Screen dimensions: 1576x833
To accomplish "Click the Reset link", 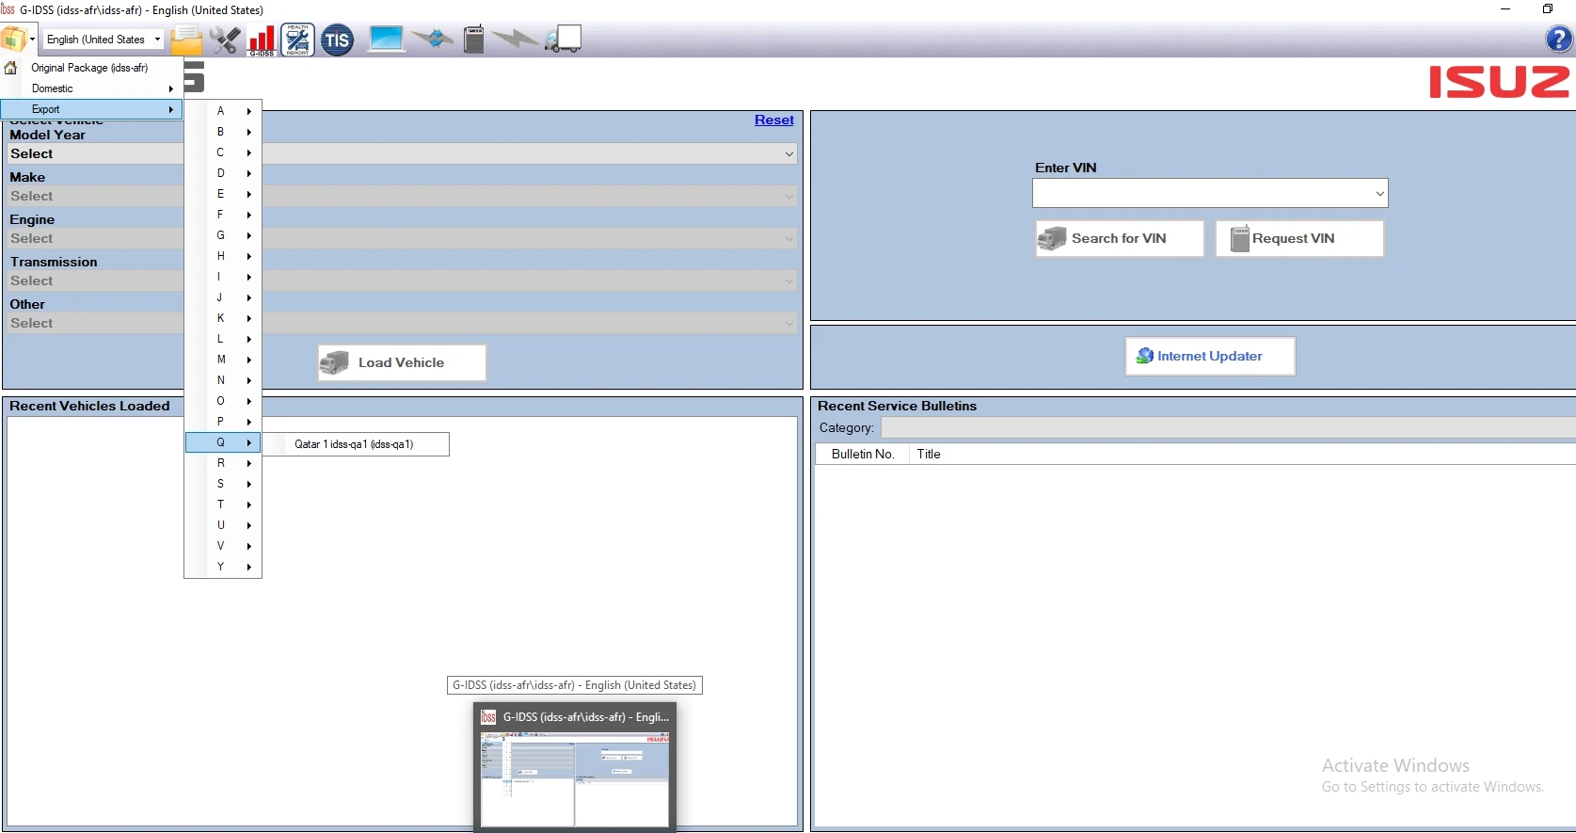I will [774, 120].
